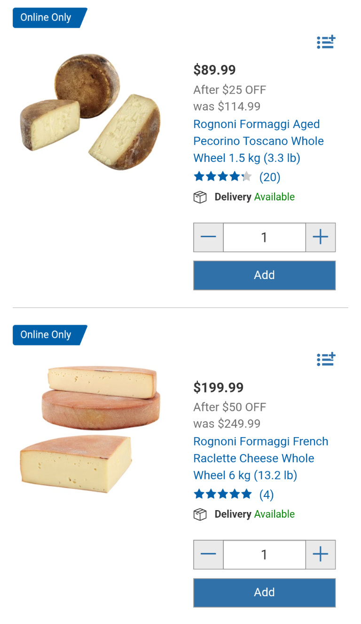Decrease Raclette Cheese quantity
The image size is (361, 624).
point(208,554)
